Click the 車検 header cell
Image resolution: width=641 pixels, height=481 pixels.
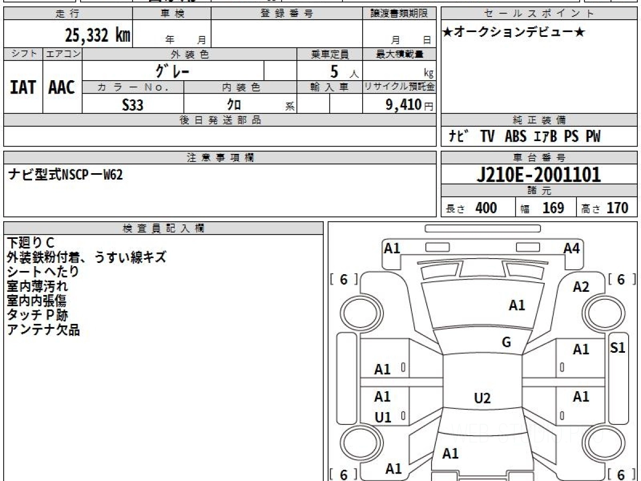(x=172, y=14)
